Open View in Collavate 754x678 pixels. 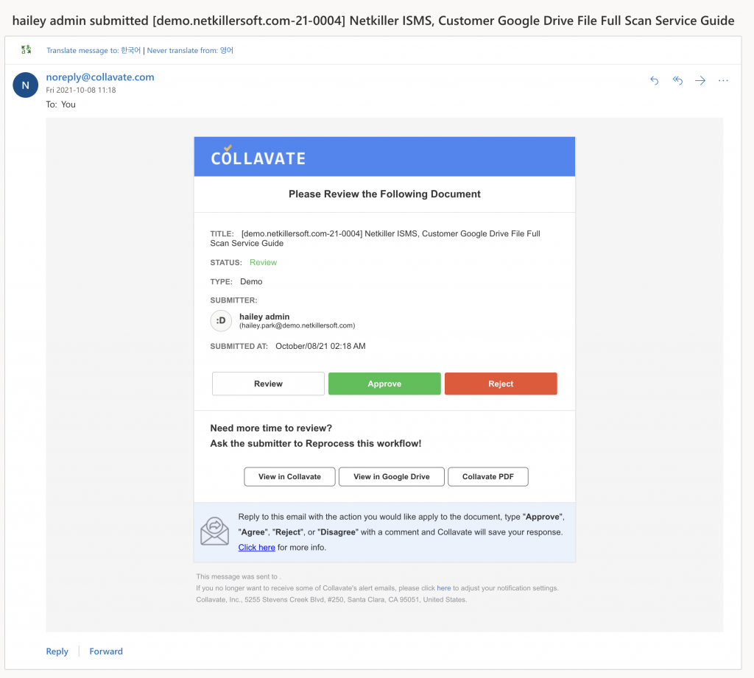pyautogui.click(x=289, y=476)
